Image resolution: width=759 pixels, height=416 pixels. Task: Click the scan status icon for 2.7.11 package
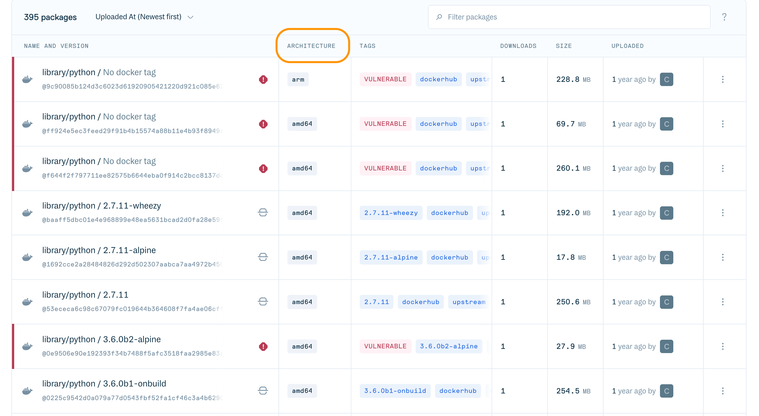pyautogui.click(x=263, y=302)
